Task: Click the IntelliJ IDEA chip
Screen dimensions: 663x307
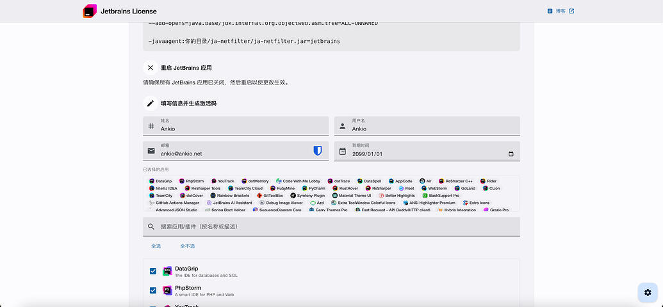Action: [163, 188]
